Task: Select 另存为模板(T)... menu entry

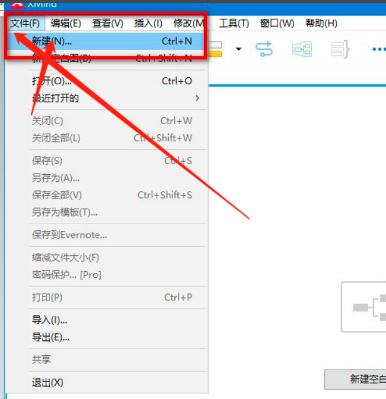Action: [x=106, y=212]
